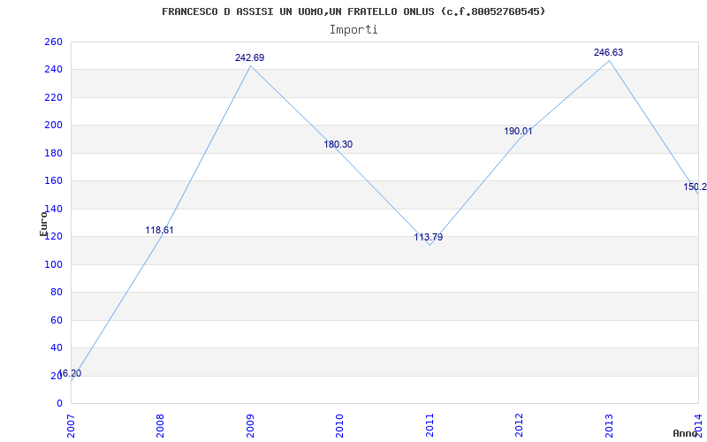Click the 160 value on Euro axis
This screenshot has height=442, width=707.
53,181
